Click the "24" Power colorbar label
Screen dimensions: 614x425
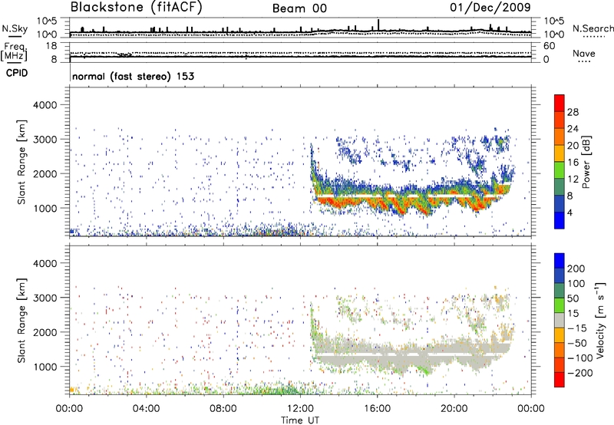573,129
